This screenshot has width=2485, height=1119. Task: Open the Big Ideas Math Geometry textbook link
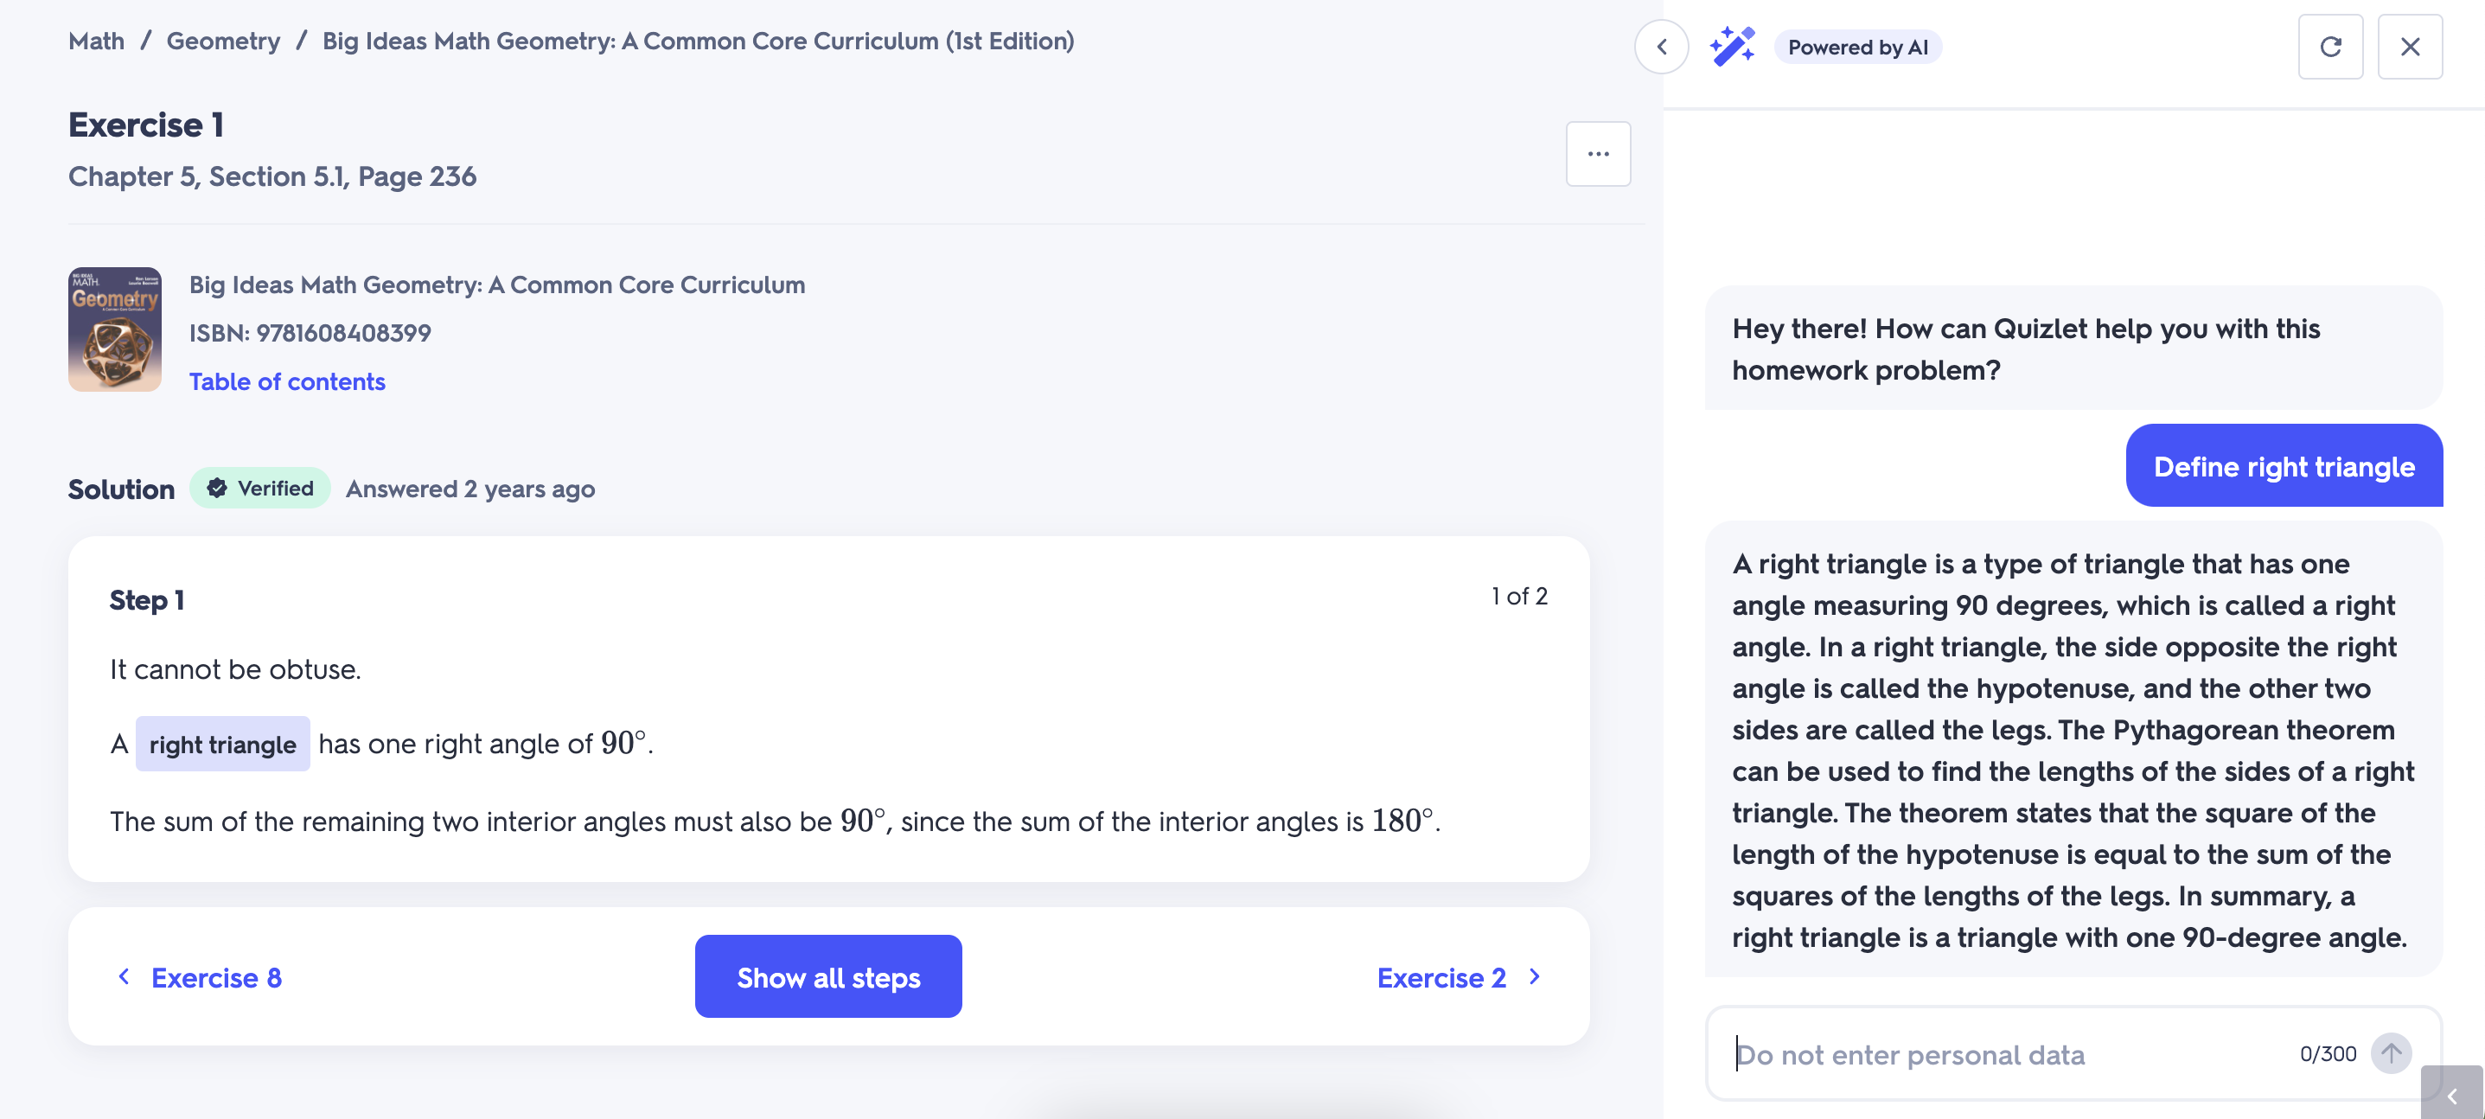(x=495, y=284)
